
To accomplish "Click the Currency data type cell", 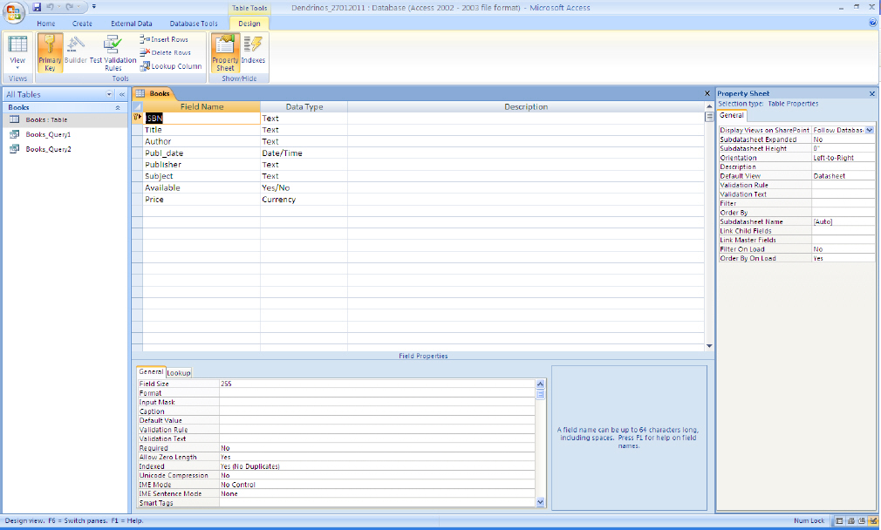I will [304, 200].
